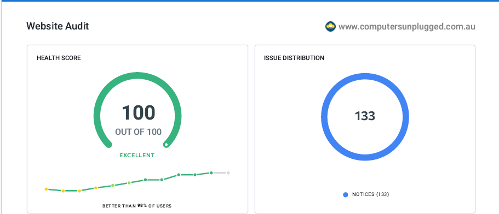Image resolution: width=499 pixels, height=214 pixels.
Task: Click the 133 total in donut center
Action: click(365, 116)
